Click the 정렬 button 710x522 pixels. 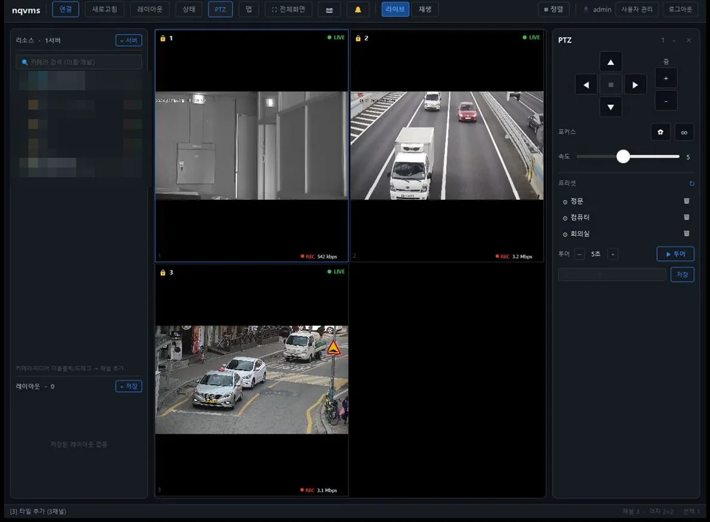click(553, 10)
